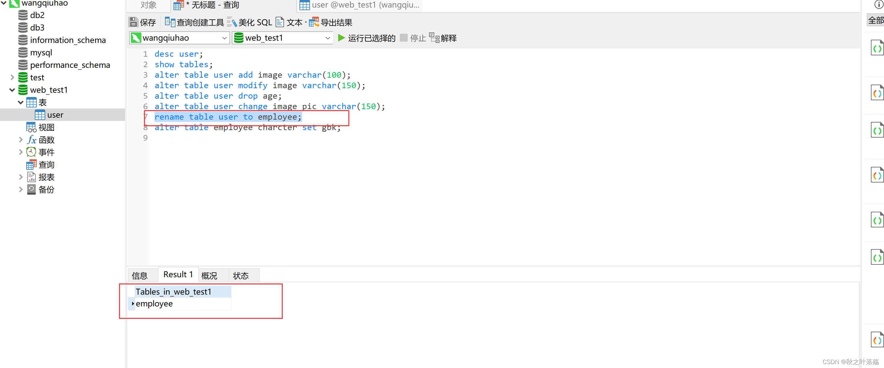Collapse the wangqiuhao connection node

click(4, 3)
